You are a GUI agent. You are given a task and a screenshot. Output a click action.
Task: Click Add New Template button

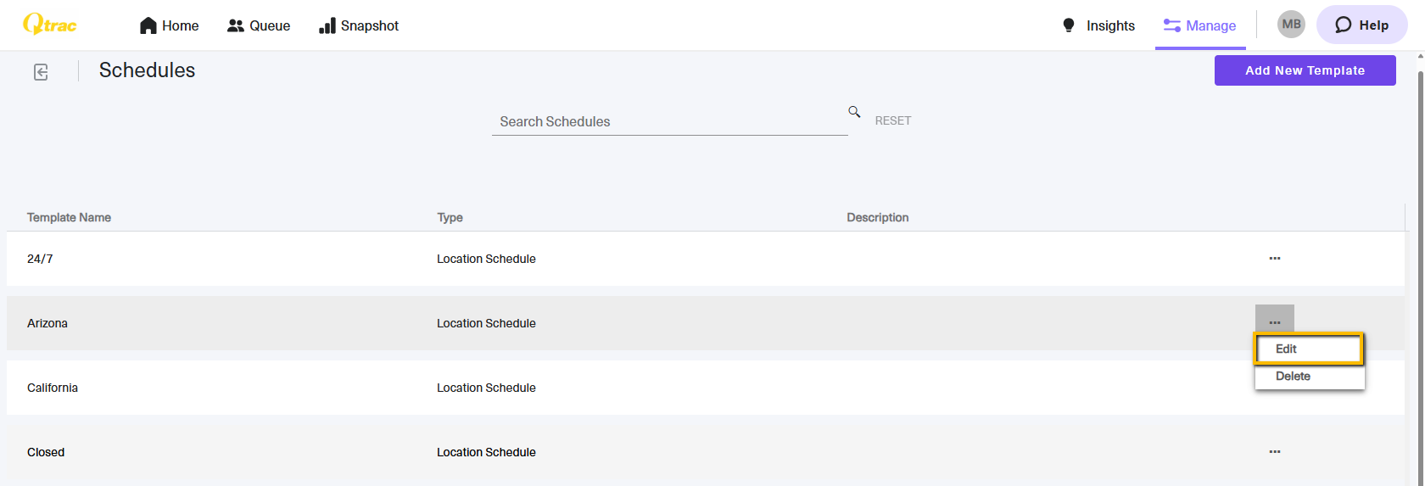click(1305, 70)
